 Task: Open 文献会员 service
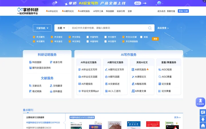pos(35,86)
